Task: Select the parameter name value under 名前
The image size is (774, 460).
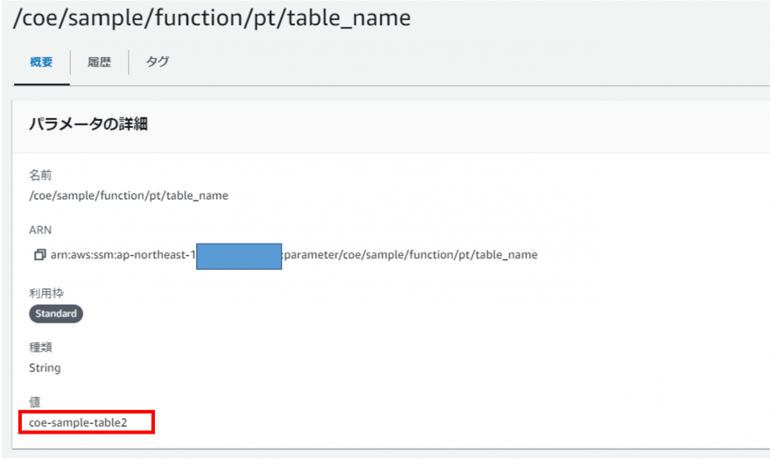Action: click(x=129, y=195)
